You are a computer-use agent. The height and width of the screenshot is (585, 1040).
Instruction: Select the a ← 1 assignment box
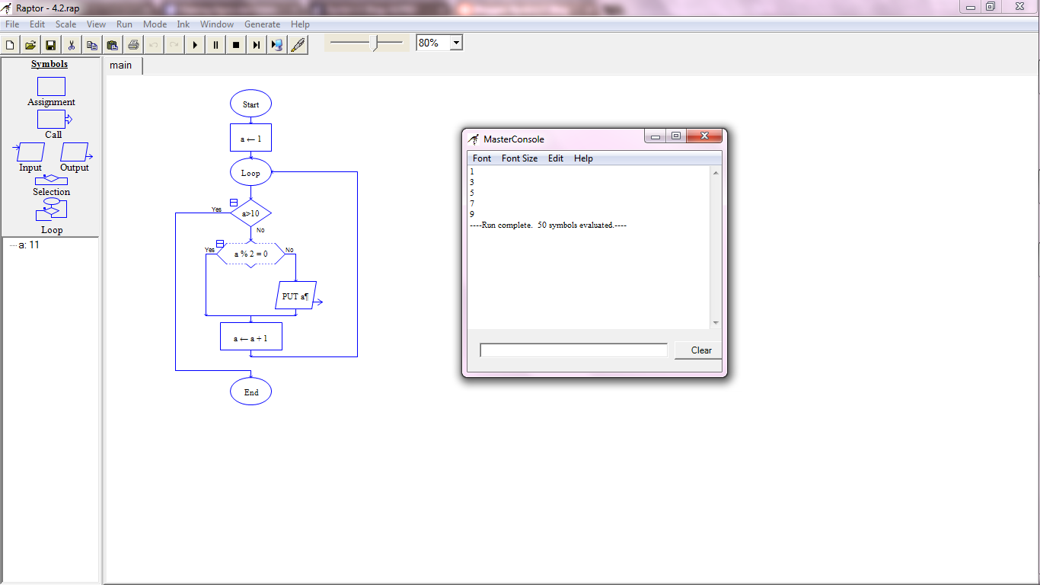click(x=250, y=139)
